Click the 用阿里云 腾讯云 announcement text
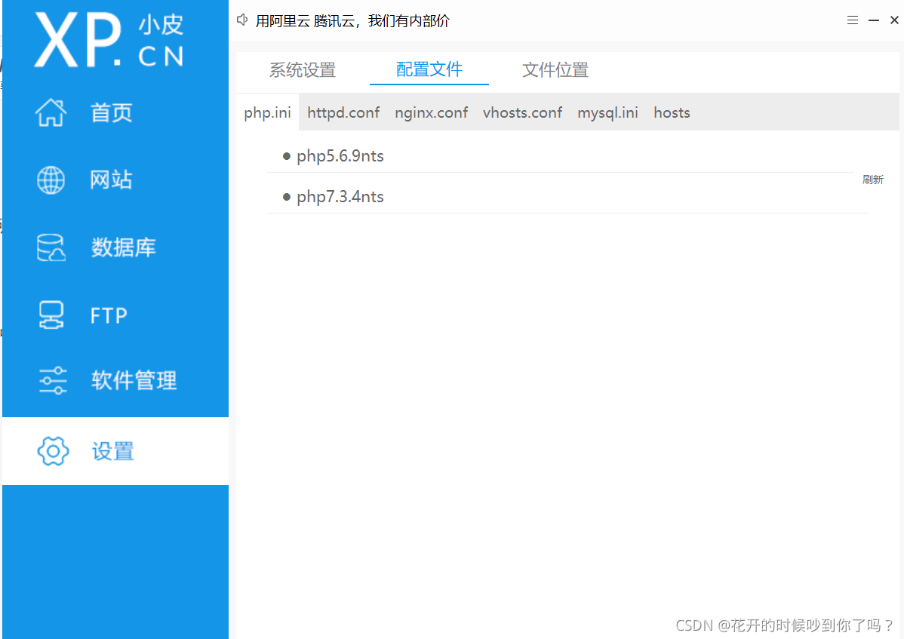 [353, 20]
